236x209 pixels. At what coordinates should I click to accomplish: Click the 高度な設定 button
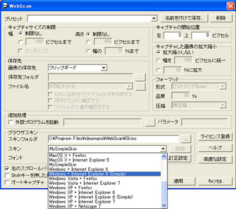pos(215,159)
